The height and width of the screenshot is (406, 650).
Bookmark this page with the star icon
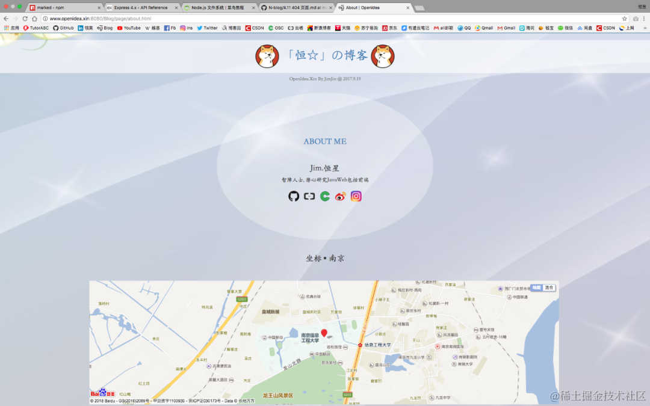pos(624,19)
